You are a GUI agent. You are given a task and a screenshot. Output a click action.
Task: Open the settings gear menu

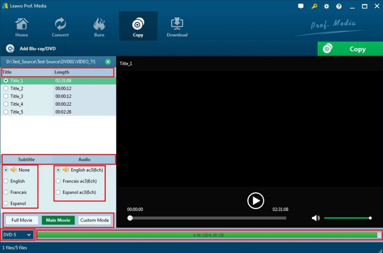[x=326, y=6]
